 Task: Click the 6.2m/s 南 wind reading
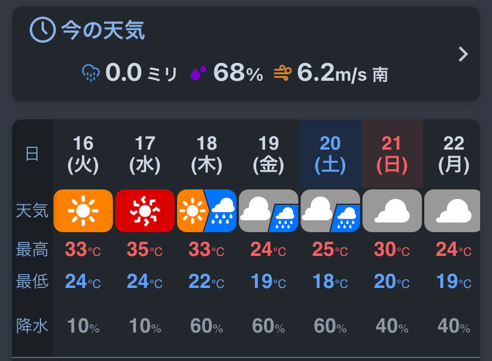343,73
